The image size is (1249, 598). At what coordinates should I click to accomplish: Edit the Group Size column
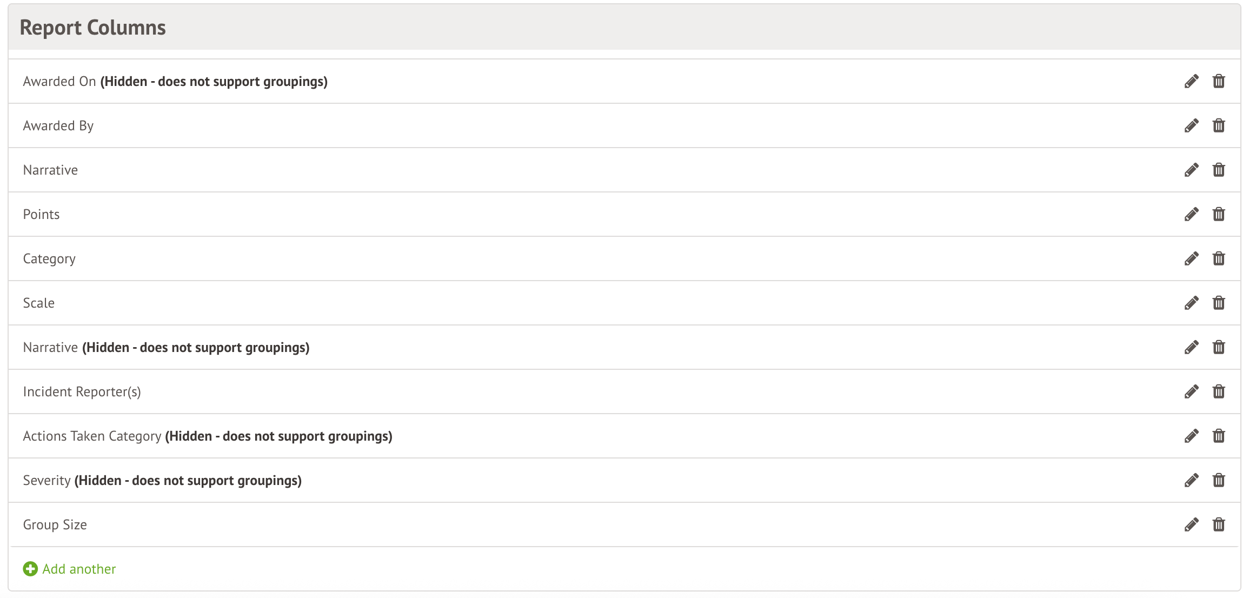tap(1191, 525)
